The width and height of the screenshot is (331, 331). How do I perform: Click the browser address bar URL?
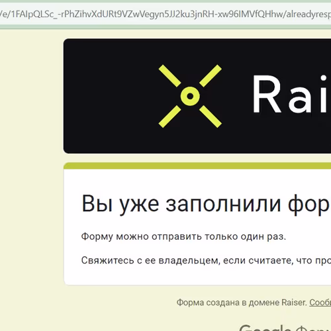[165, 15]
